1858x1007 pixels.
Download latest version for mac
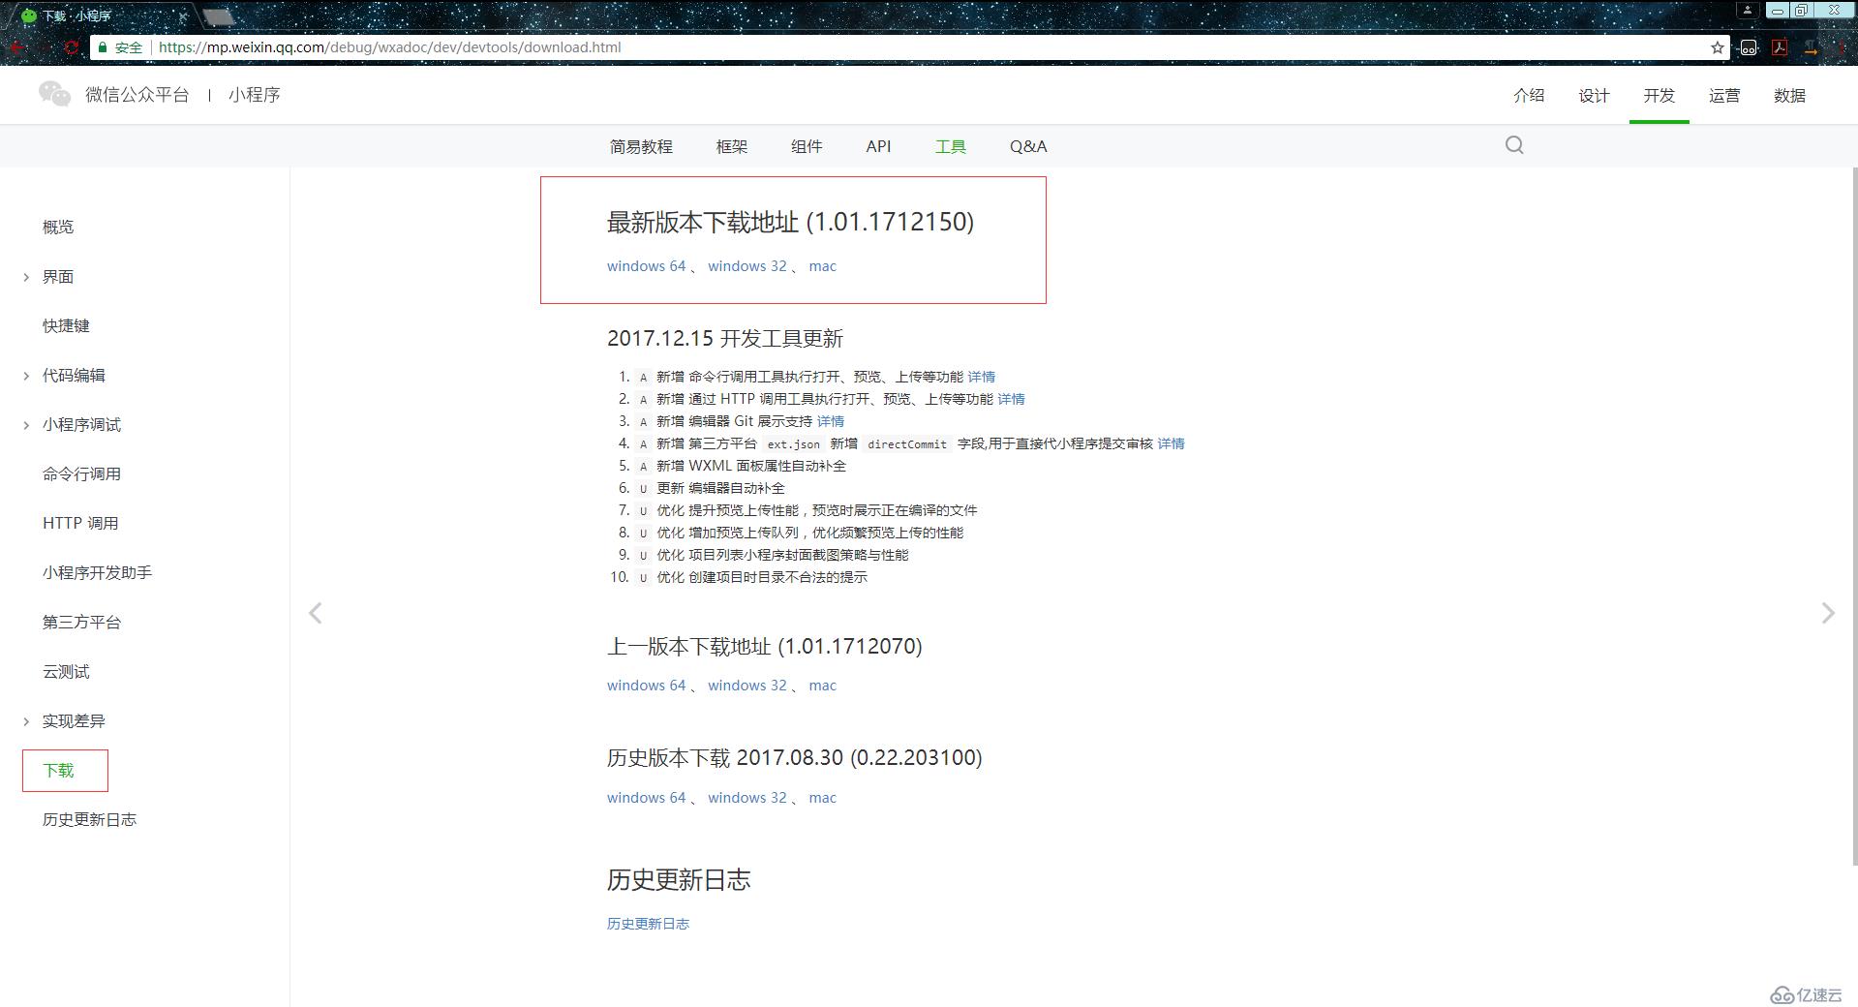tap(822, 266)
